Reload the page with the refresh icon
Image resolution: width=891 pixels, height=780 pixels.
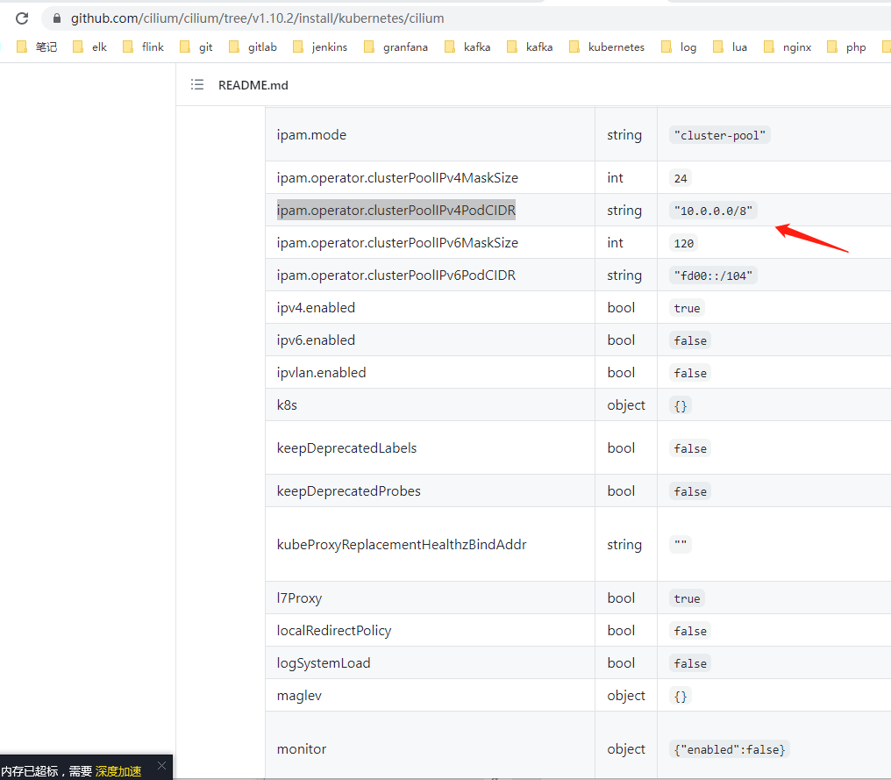[22, 18]
